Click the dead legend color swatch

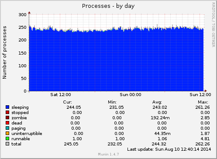7,123
